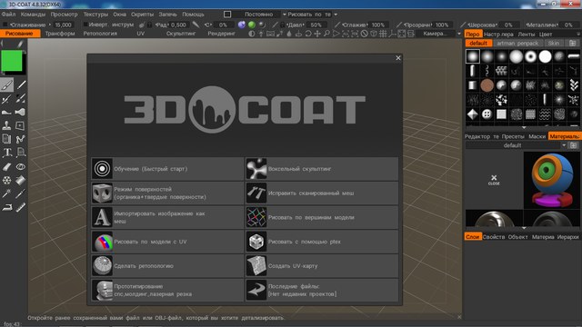This screenshot has height=327, width=582.
Task: Select the Stamp clone tool
Action: click(x=6, y=125)
